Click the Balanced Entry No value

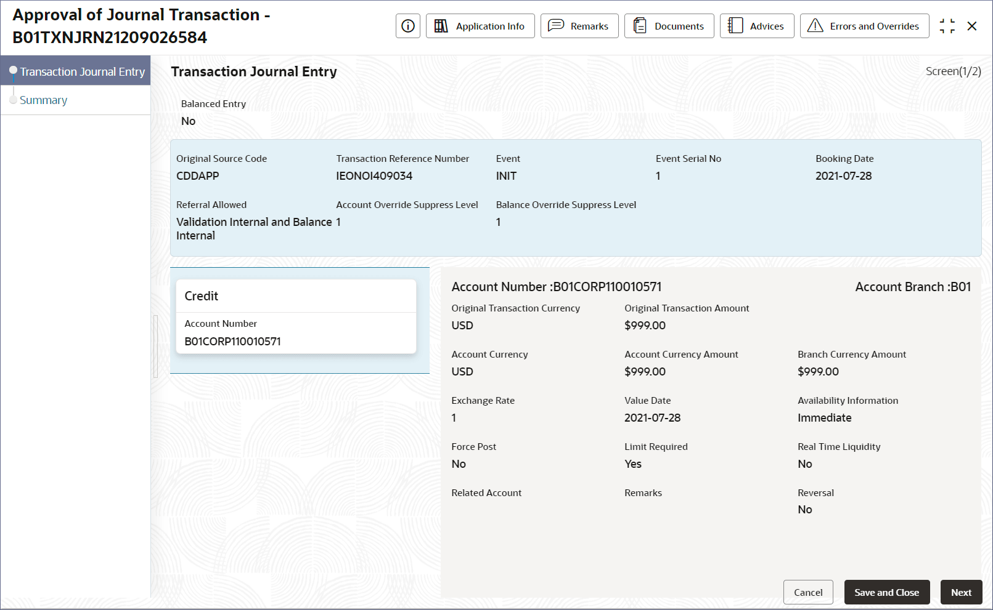tap(188, 121)
